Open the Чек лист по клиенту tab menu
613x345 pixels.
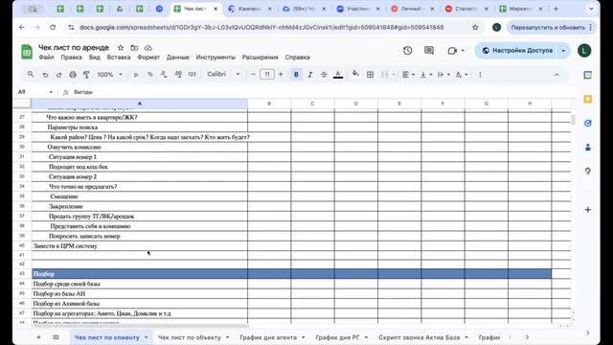point(147,337)
